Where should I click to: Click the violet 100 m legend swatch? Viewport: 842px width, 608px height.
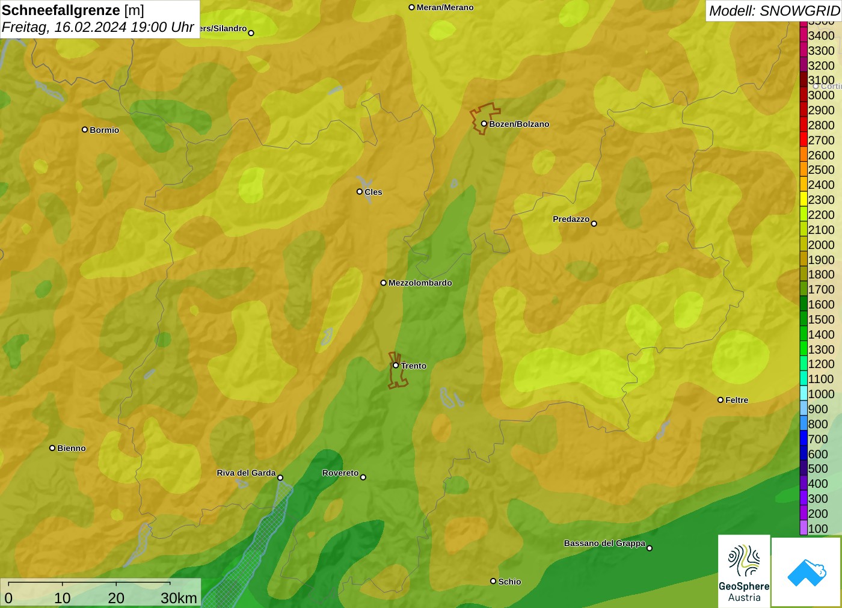(804, 529)
